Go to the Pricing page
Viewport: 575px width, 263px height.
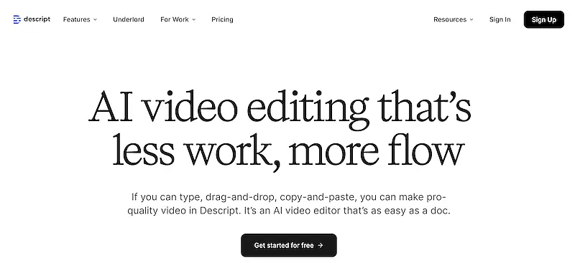222,19
